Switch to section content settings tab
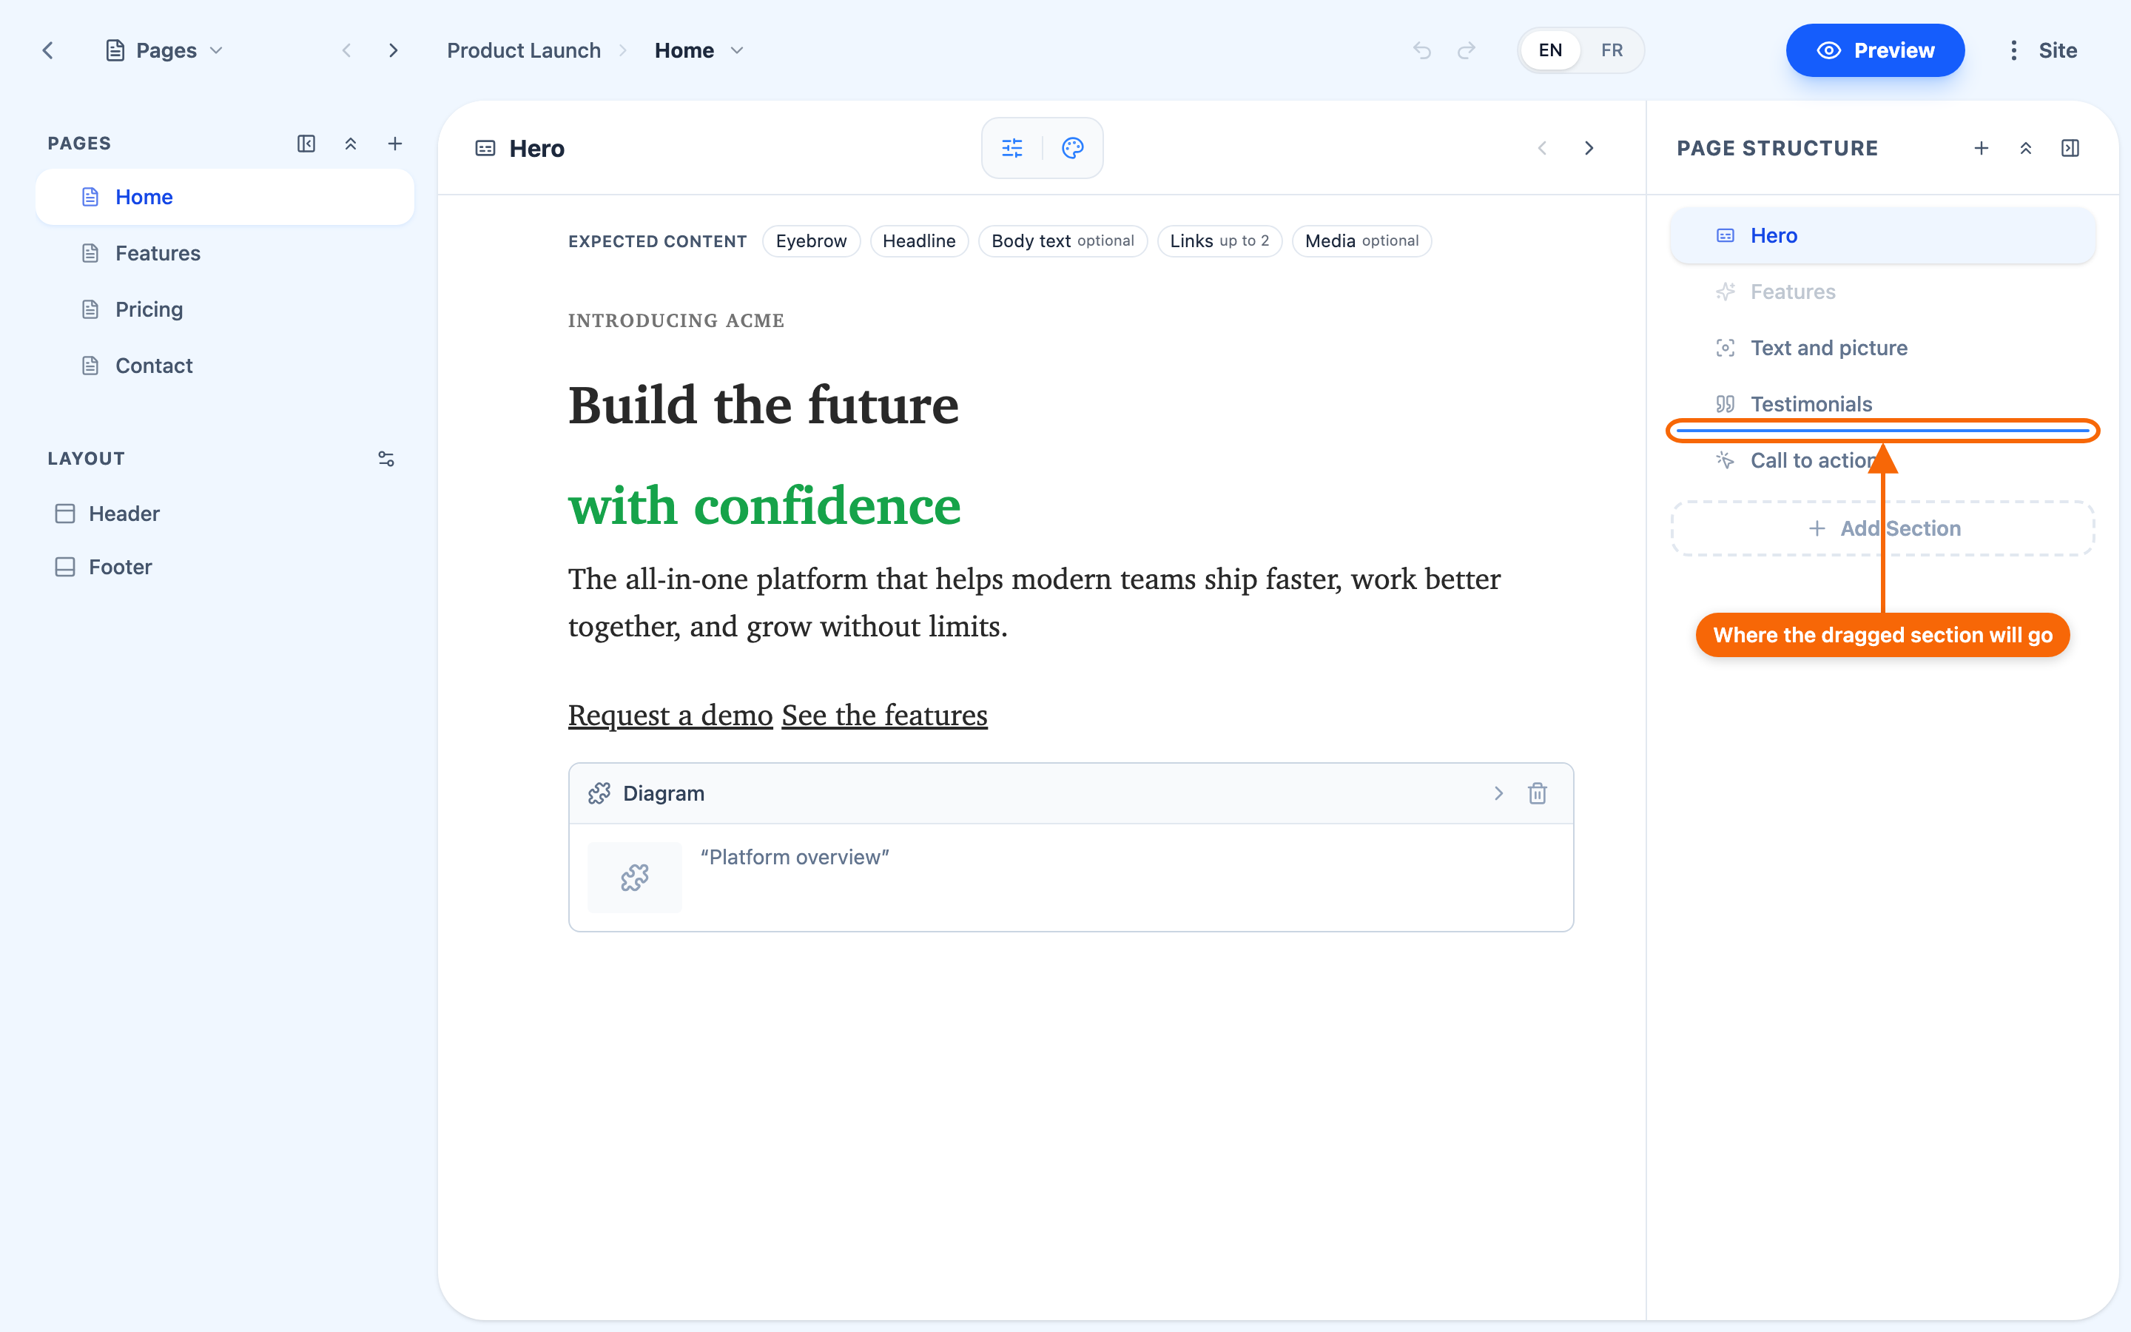Screen dimensions: 2131x1332 tap(1013, 148)
